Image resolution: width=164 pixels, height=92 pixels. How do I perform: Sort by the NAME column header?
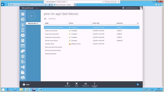(47, 23)
